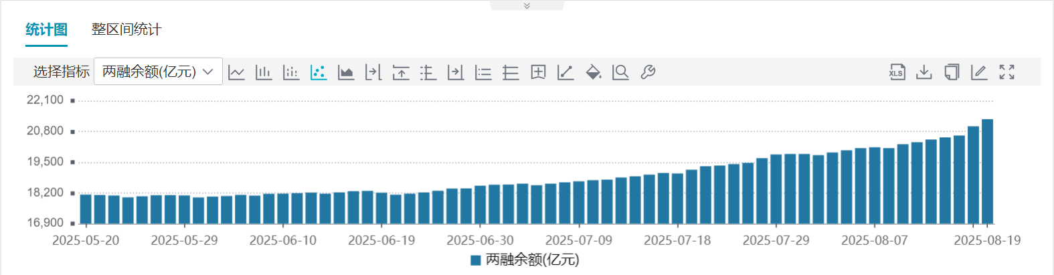Select the dashed bar chart icon

pyautogui.click(x=291, y=72)
